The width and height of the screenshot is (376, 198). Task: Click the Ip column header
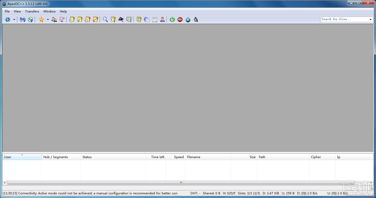pos(354,157)
